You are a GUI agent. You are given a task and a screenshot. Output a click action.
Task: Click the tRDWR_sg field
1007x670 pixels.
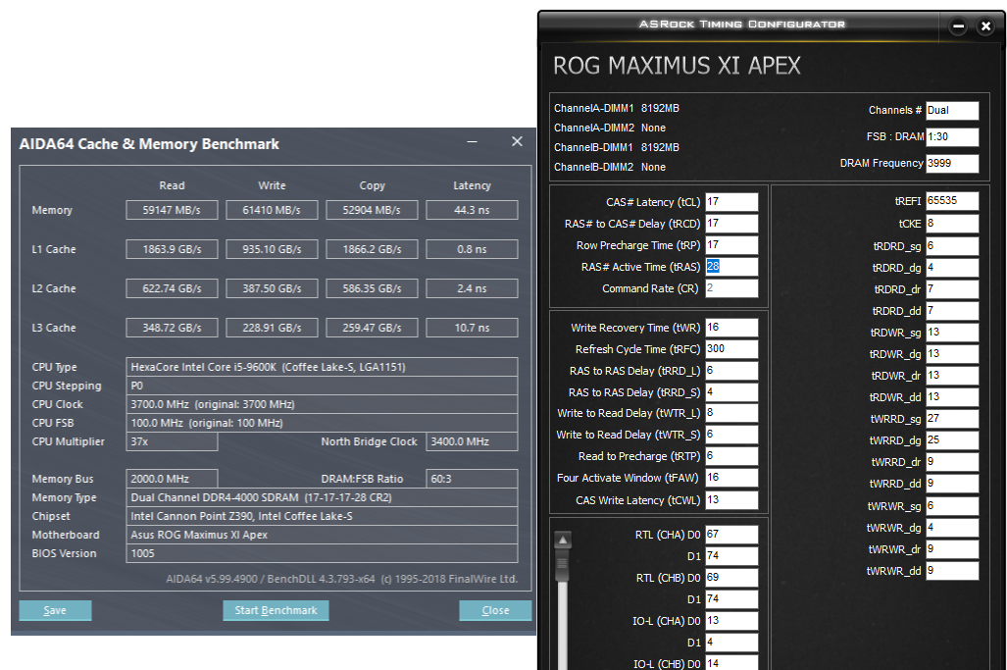pos(952,333)
